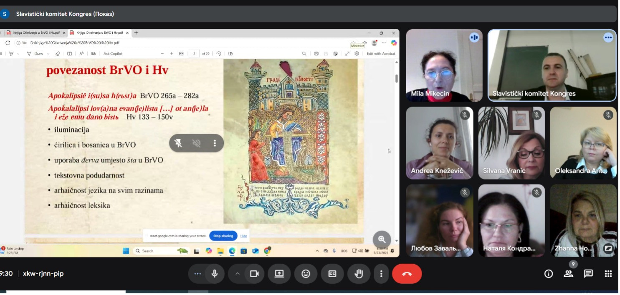
Task: Open the emoji reactions panel
Action: [306, 274]
